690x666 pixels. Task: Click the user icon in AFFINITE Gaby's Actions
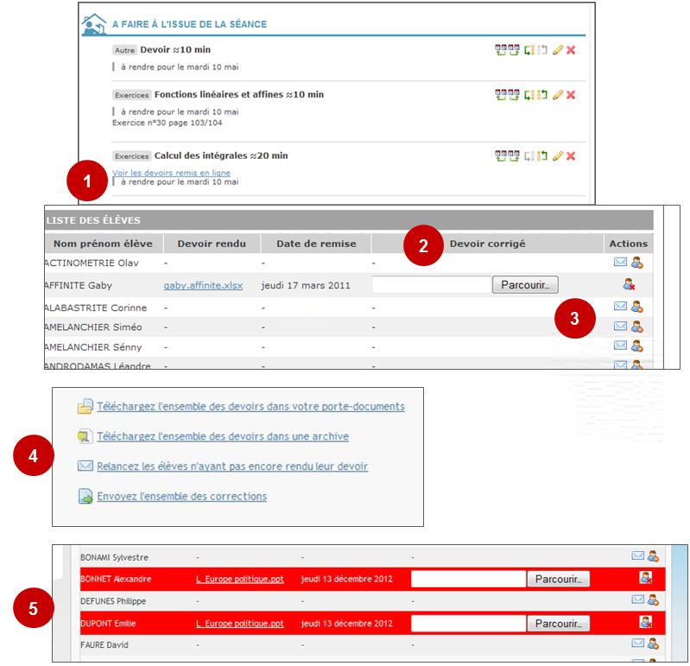click(629, 283)
